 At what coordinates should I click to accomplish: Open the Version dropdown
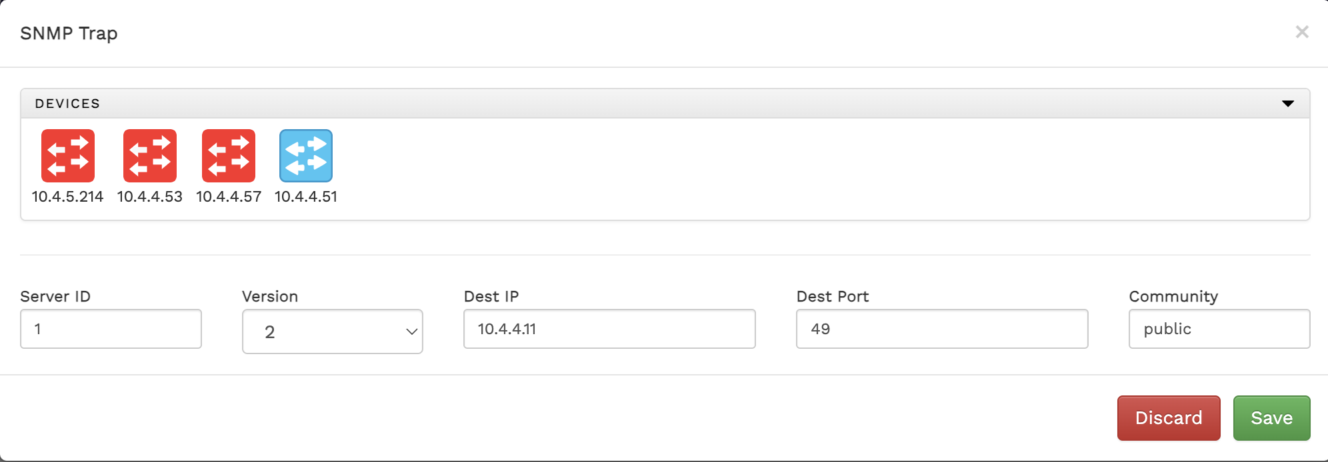[x=332, y=332]
